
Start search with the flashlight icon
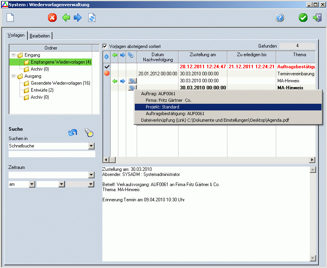[89, 133]
